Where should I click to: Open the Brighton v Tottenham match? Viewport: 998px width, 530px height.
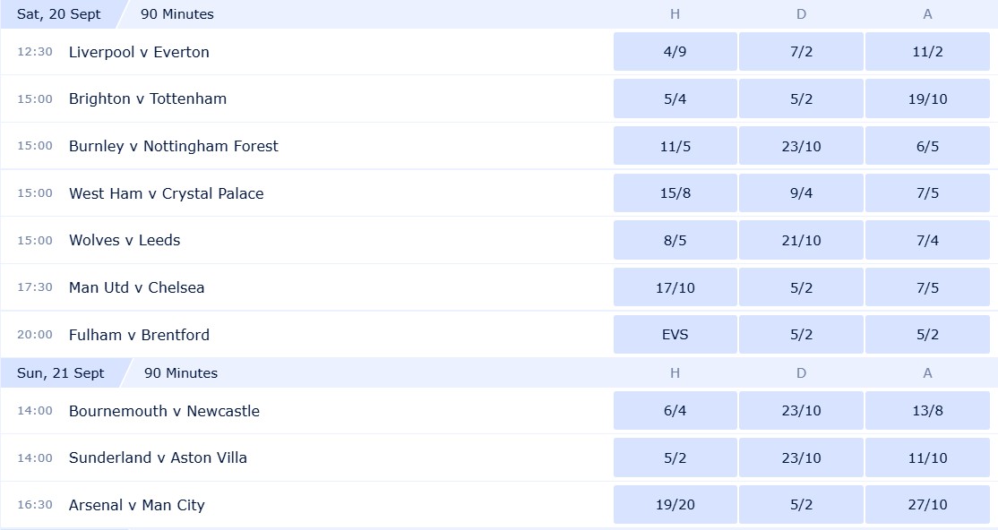148,98
